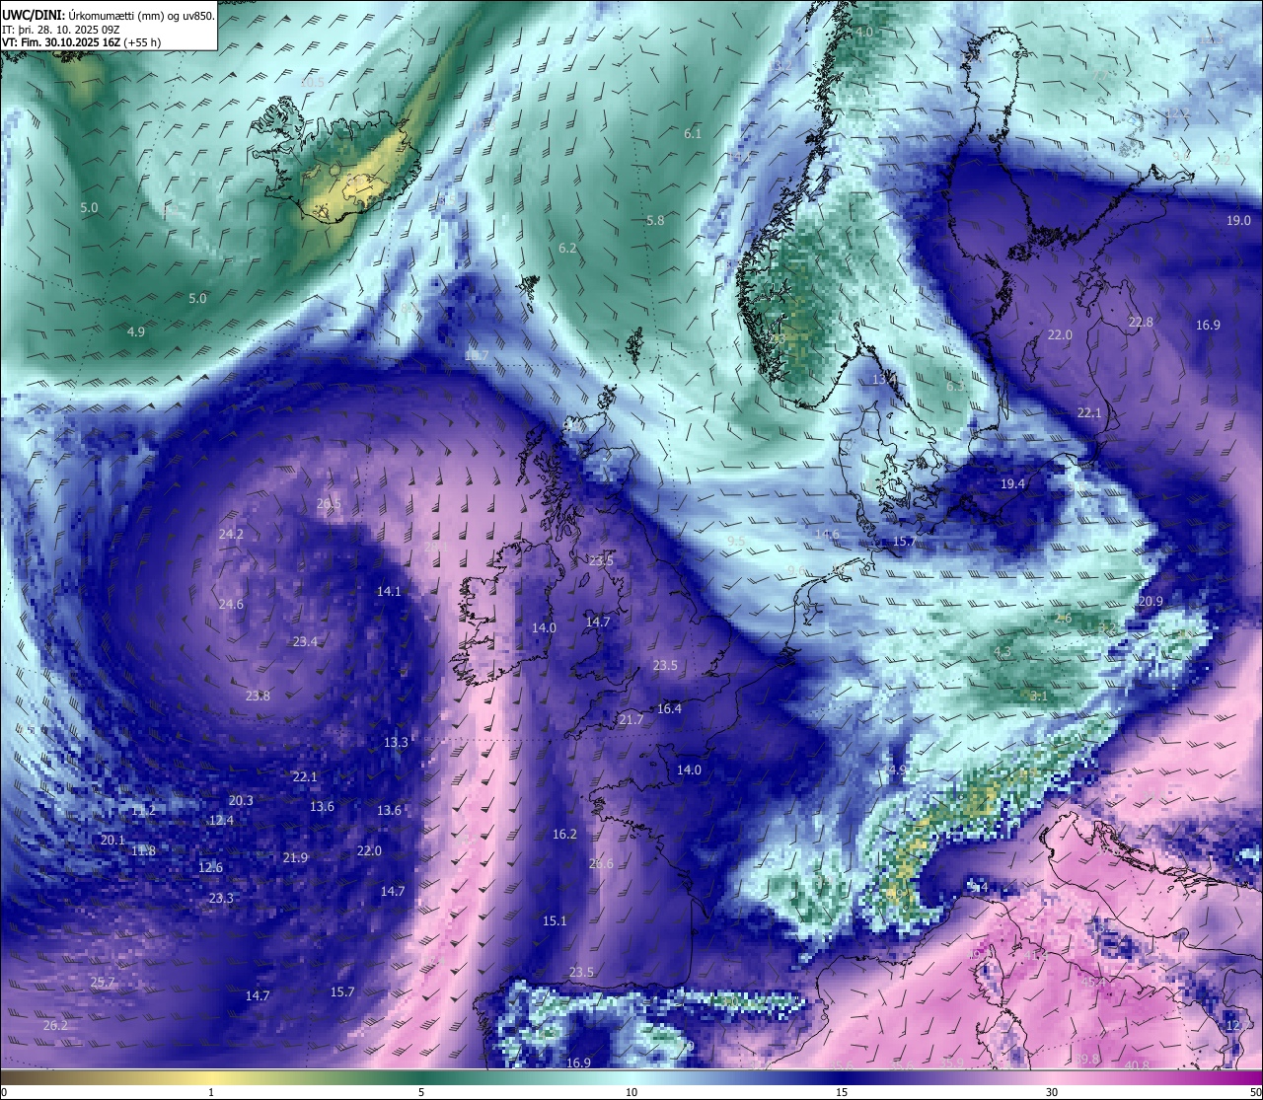The image size is (1263, 1100).
Task: Click the 6.2 value near the Faroe Islands
Action: pyautogui.click(x=567, y=249)
